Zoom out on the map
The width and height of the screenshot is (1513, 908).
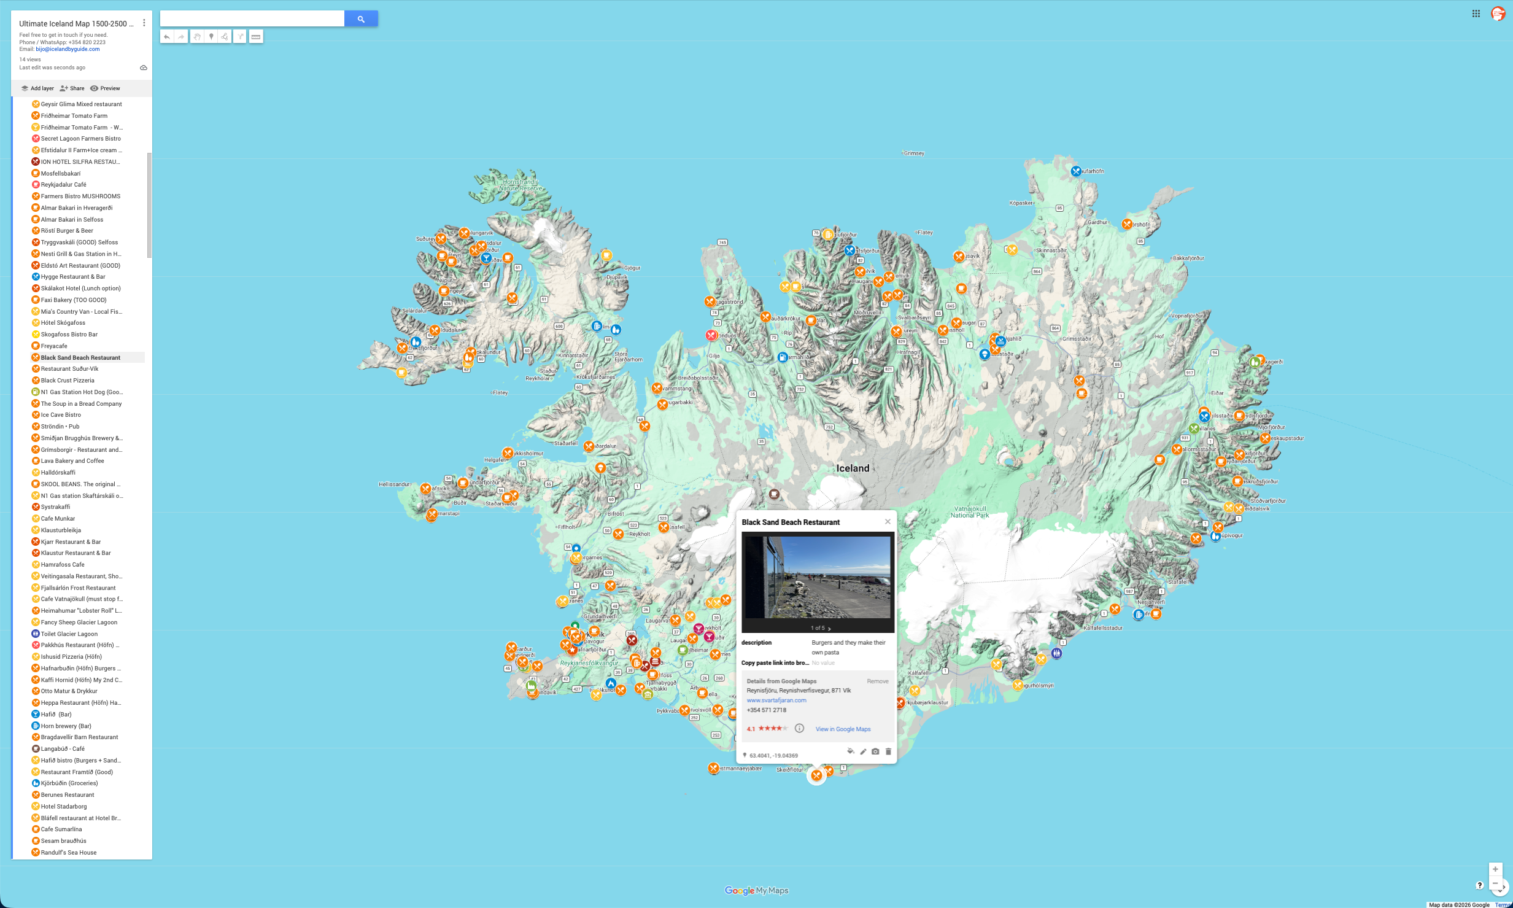click(x=1495, y=884)
